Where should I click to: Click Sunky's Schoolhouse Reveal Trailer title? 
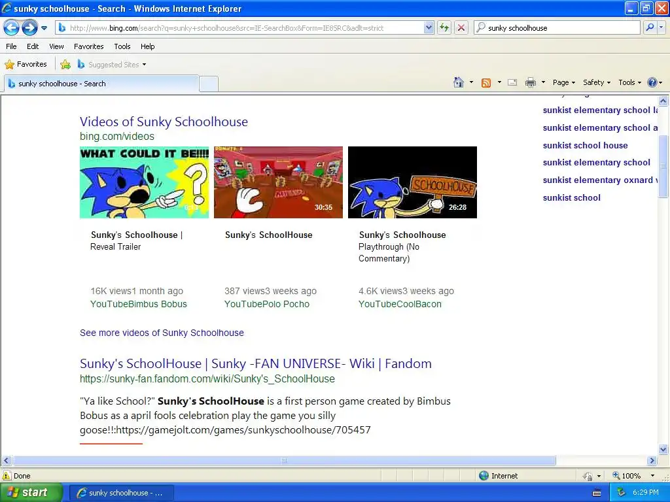(136, 241)
